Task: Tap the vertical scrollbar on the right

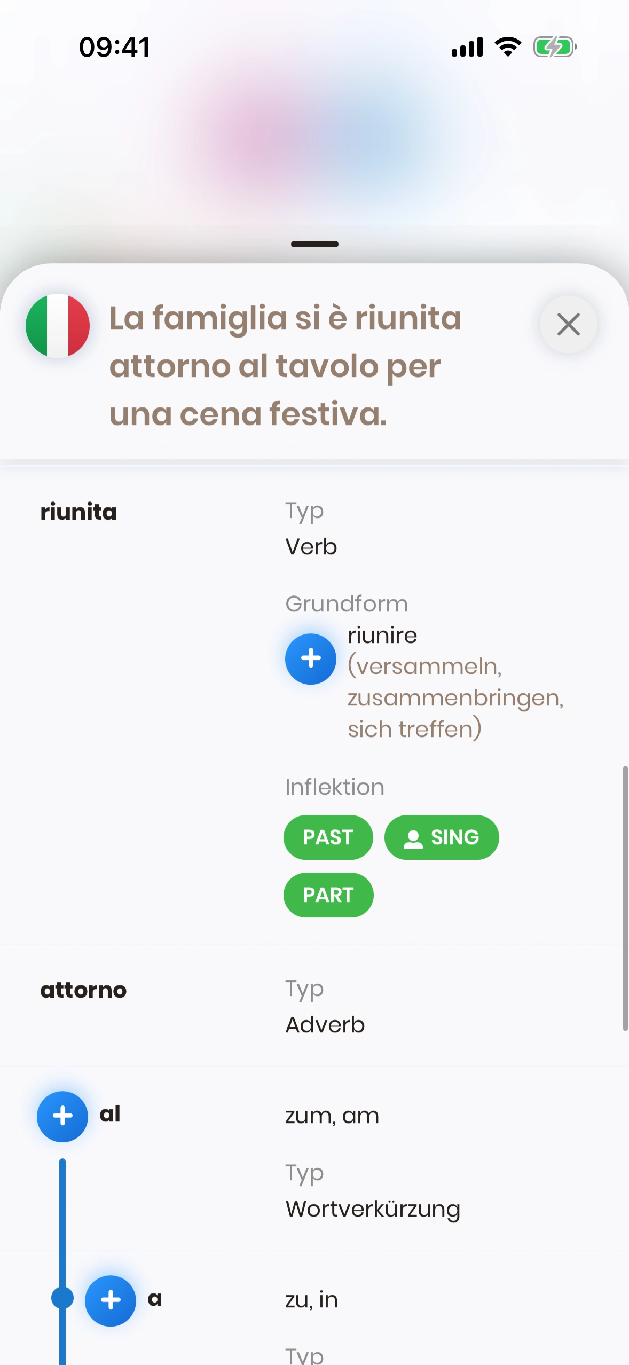Action: 625,897
